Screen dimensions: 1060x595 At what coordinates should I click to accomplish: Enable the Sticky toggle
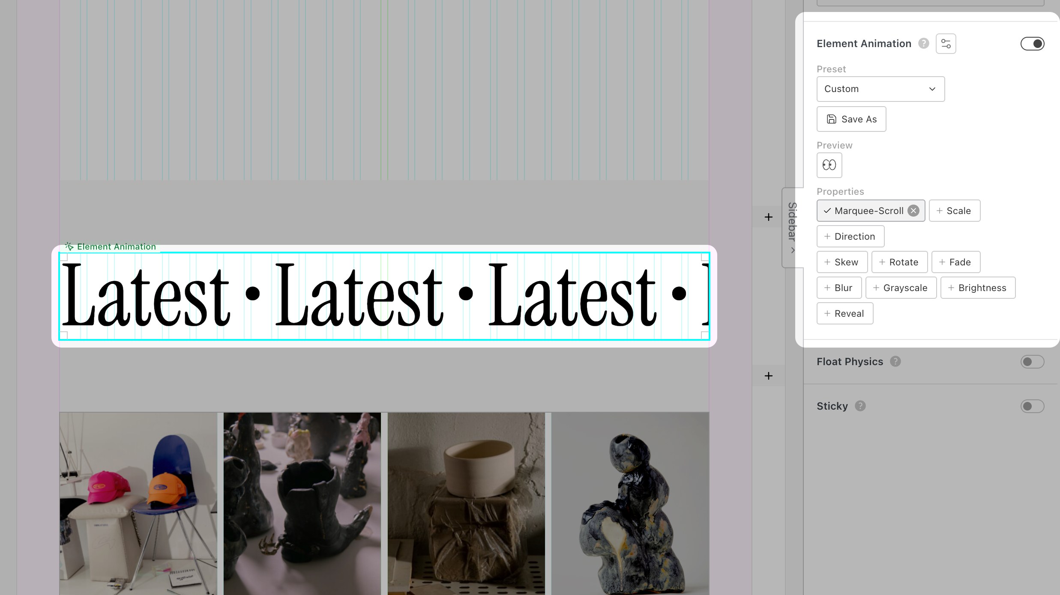[x=1032, y=406]
